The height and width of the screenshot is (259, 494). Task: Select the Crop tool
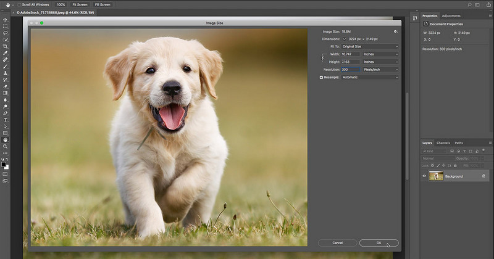6,46
